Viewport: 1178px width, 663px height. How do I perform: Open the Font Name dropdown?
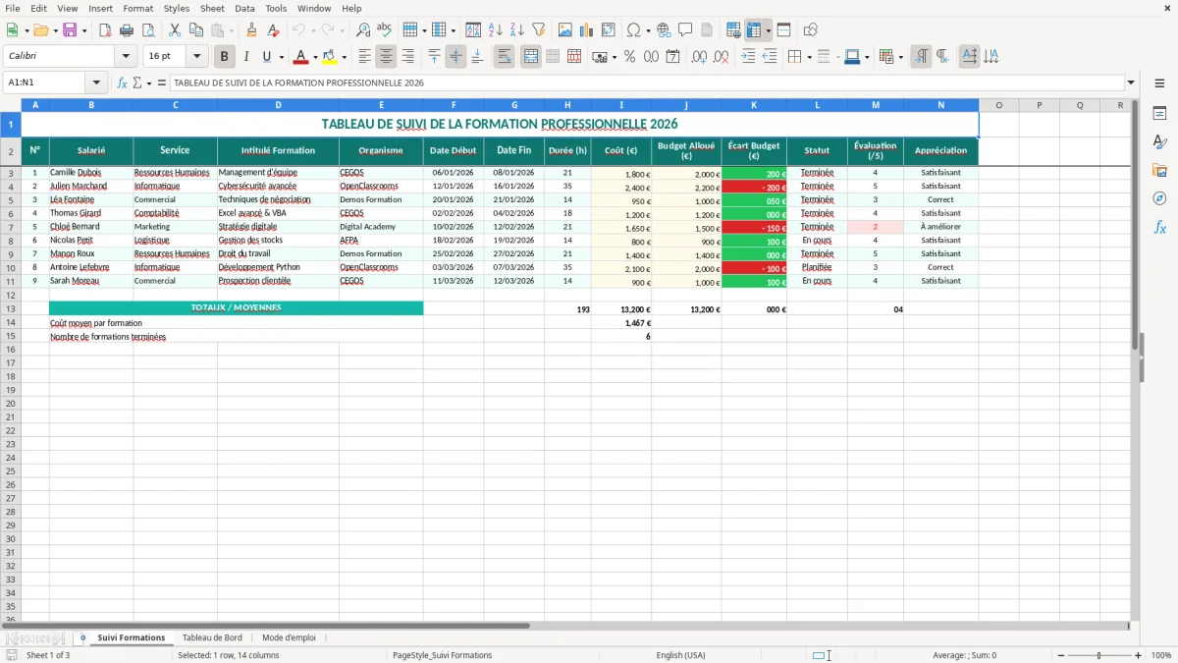[126, 57]
